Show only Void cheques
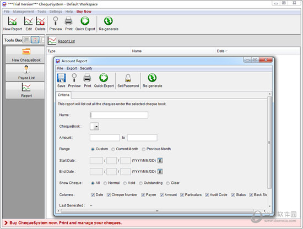The height and width of the screenshot is (229, 303). click(125, 183)
